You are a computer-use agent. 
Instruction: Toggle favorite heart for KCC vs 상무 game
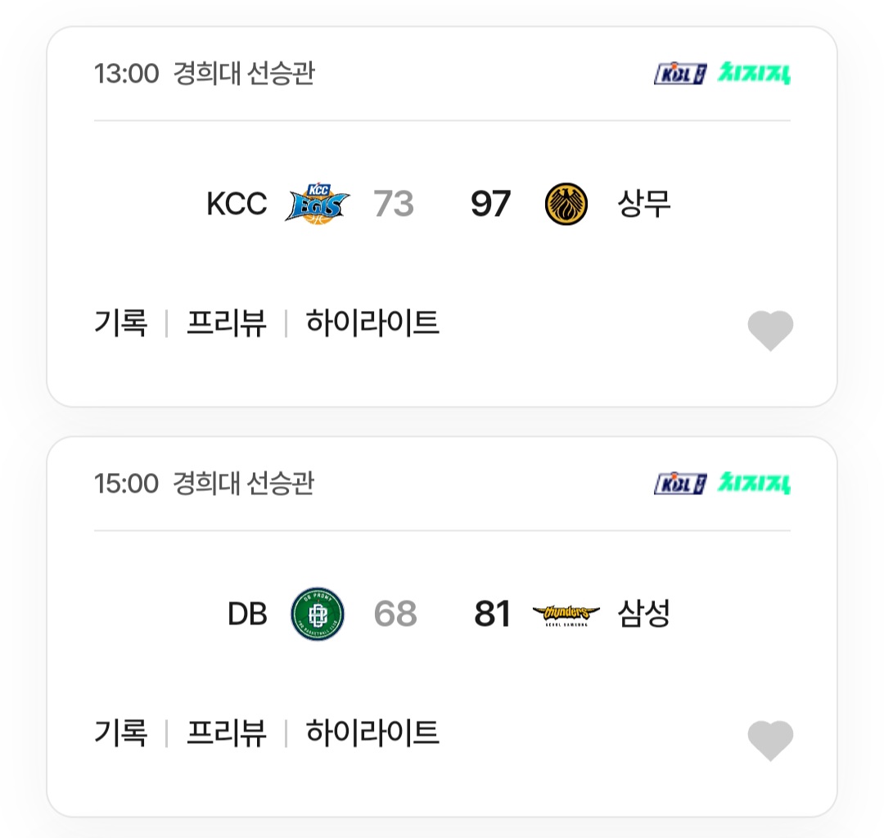pos(770,331)
